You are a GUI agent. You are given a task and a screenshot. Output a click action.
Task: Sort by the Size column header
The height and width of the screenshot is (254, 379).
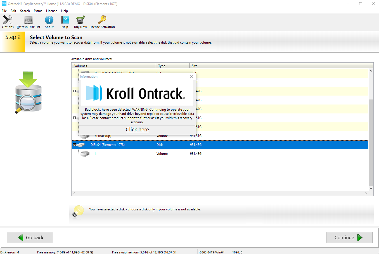click(x=281, y=66)
